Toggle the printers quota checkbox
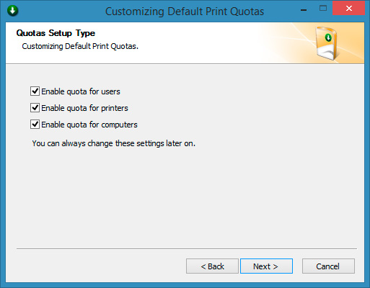 (x=35, y=108)
